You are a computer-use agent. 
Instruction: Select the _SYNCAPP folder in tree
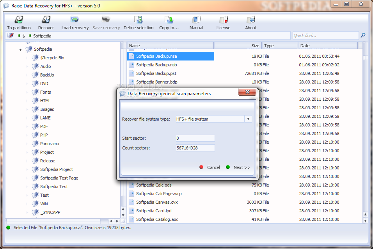[50, 212]
